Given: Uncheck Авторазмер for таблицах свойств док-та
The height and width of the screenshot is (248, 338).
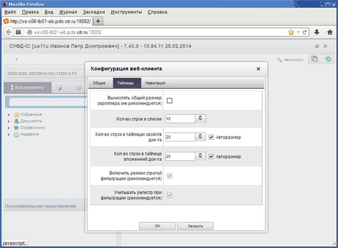Looking at the screenshot, I should (x=211, y=137).
